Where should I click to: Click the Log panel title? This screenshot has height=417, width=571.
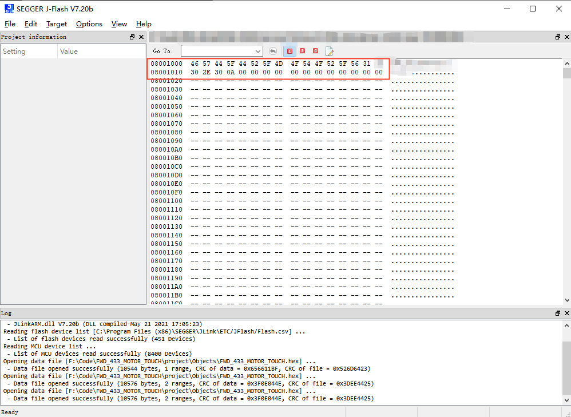tap(6, 313)
